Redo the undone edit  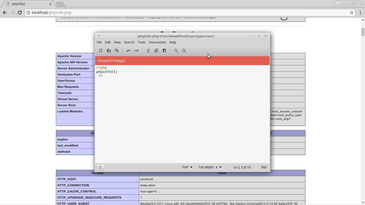tap(137, 50)
